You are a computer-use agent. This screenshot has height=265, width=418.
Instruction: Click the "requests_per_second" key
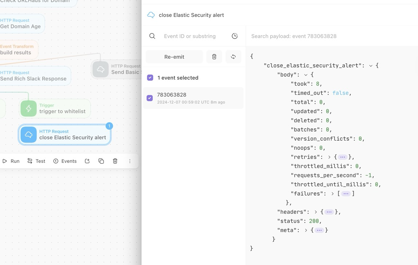coord(325,175)
